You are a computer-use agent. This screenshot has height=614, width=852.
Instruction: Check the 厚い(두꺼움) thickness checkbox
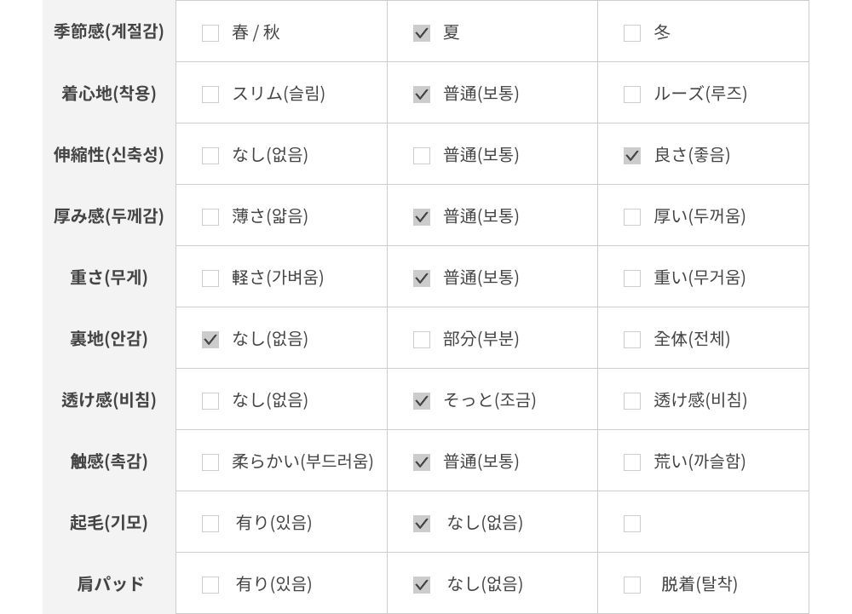[x=632, y=217]
